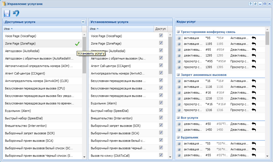The width and height of the screenshot is (273, 162).
Task: Click green checkmark to install Zone Page
Action: 77,43
